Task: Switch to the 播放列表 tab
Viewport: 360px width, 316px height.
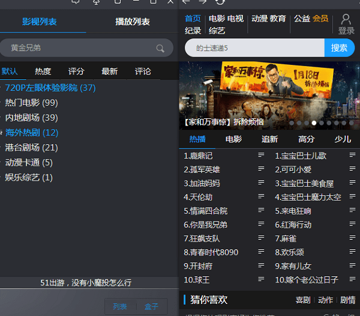Action: [133, 22]
